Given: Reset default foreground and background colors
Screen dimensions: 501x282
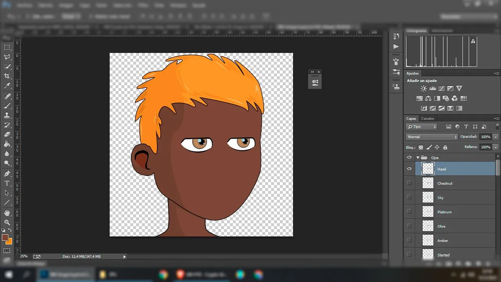Looking at the screenshot, I should [x=4, y=230].
